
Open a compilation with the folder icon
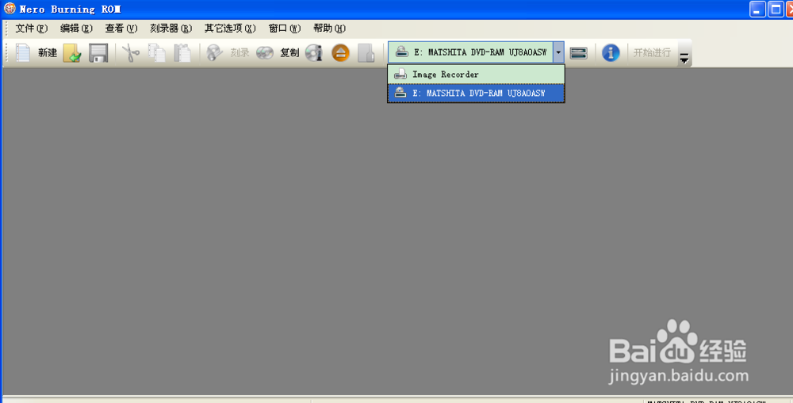(72, 53)
